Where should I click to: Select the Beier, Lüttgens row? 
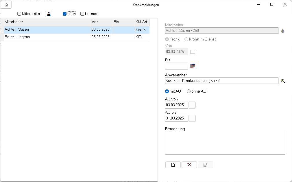pyautogui.click(x=46, y=37)
